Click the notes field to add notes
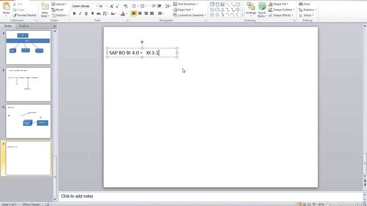367x206 pixels. pos(210,196)
